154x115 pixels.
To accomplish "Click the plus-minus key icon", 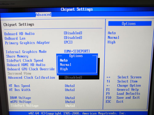I will [108, 86].
